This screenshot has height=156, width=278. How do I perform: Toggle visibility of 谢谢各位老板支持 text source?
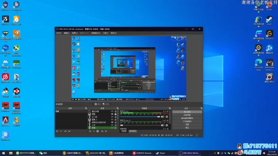112,122
